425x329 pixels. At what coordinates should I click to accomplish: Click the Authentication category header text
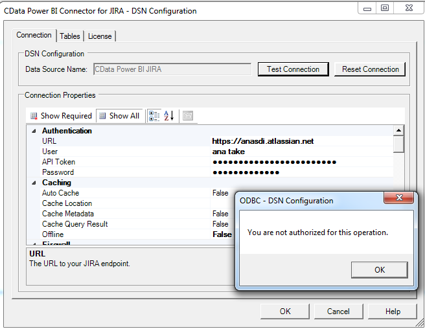[x=67, y=131]
